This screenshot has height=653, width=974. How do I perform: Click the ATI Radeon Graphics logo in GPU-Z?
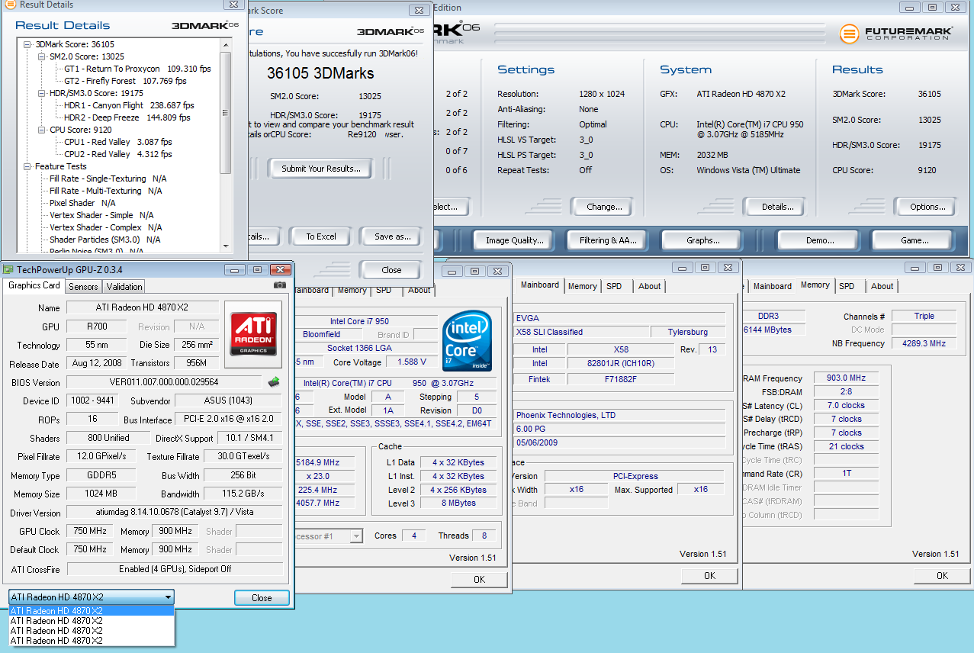pyautogui.click(x=255, y=333)
